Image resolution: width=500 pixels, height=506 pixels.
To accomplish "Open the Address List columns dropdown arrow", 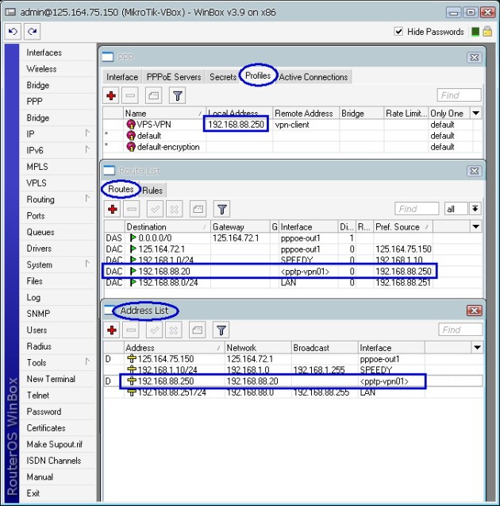I will coord(477,348).
